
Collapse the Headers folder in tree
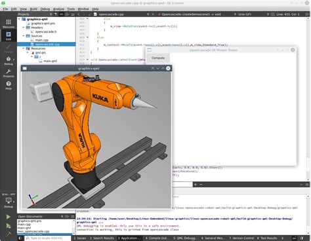click(x=24, y=28)
